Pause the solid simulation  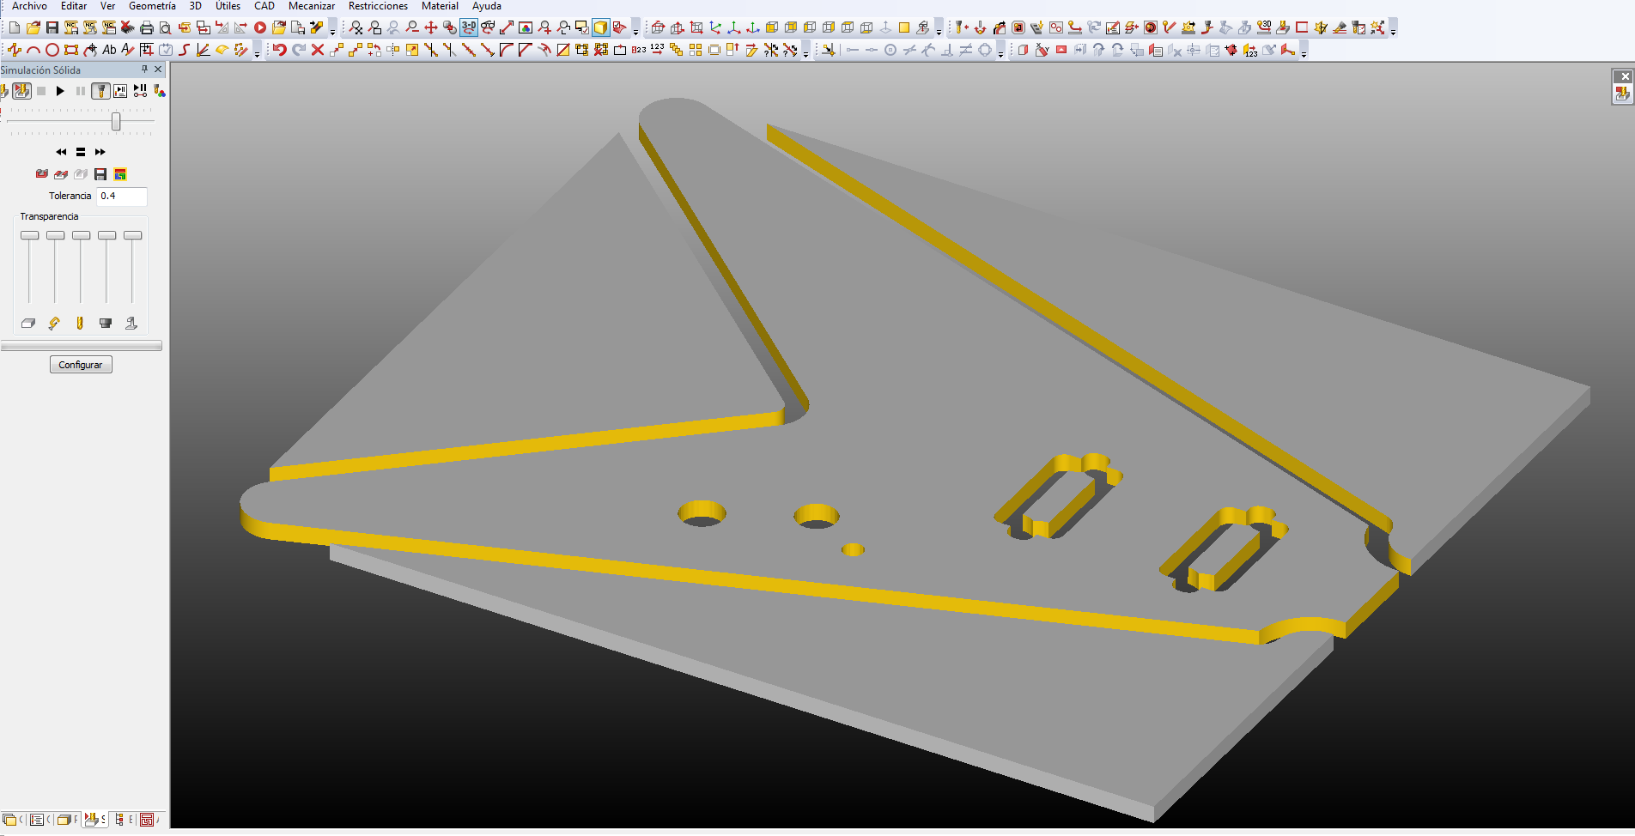(x=81, y=91)
